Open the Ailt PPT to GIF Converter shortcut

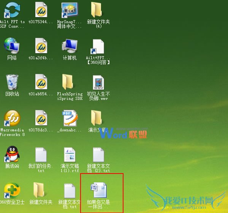[12, 10]
